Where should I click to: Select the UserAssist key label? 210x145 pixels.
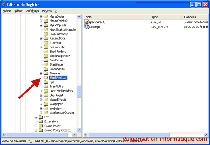tap(56, 95)
